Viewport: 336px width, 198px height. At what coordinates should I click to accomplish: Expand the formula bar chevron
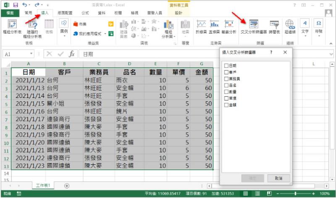click(331, 54)
